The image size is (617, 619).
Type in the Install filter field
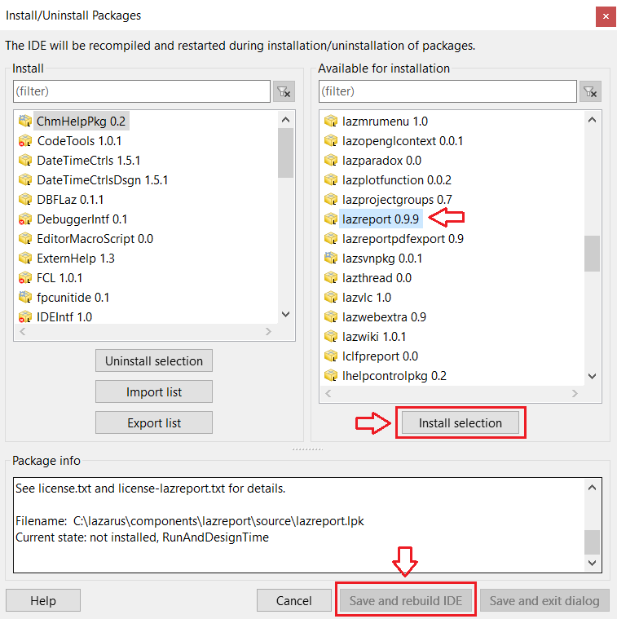(x=141, y=91)
